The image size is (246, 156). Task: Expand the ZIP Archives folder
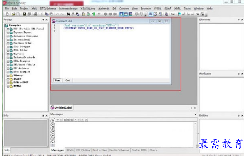pyautogui.click(x=8, y=68)
